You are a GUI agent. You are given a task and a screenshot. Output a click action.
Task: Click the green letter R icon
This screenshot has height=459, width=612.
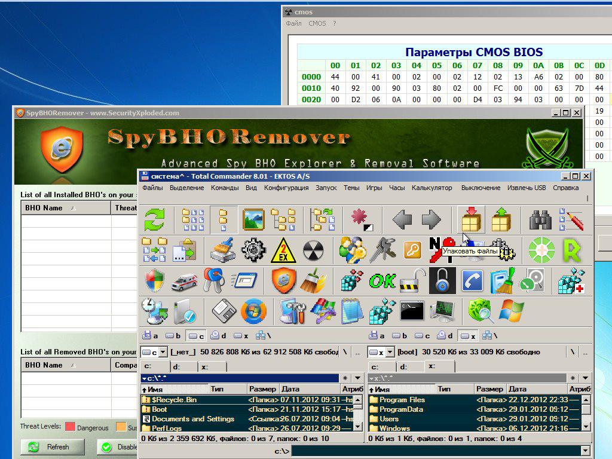572,250
